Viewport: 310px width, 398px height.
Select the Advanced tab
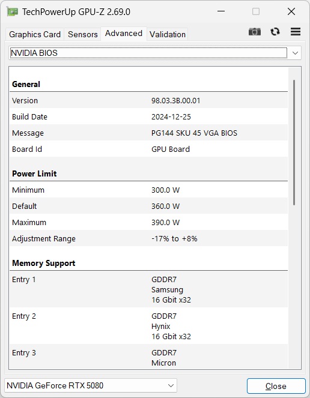pyautogui.click(x=124, y=34)
